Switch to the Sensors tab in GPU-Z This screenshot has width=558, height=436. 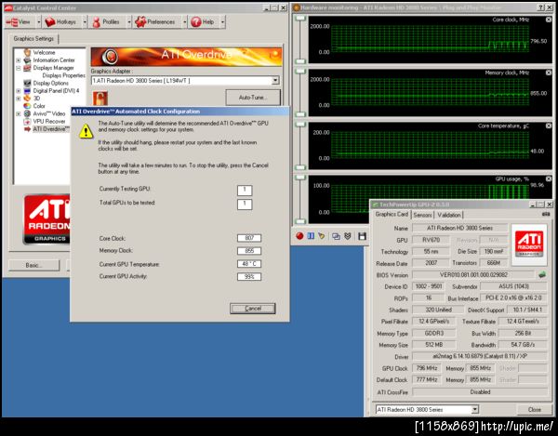tap(422, 214)
